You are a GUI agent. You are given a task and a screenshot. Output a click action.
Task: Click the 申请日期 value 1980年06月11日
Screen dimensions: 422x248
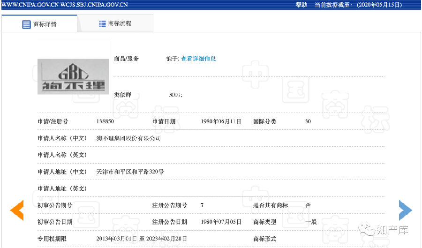pos(221,121)
